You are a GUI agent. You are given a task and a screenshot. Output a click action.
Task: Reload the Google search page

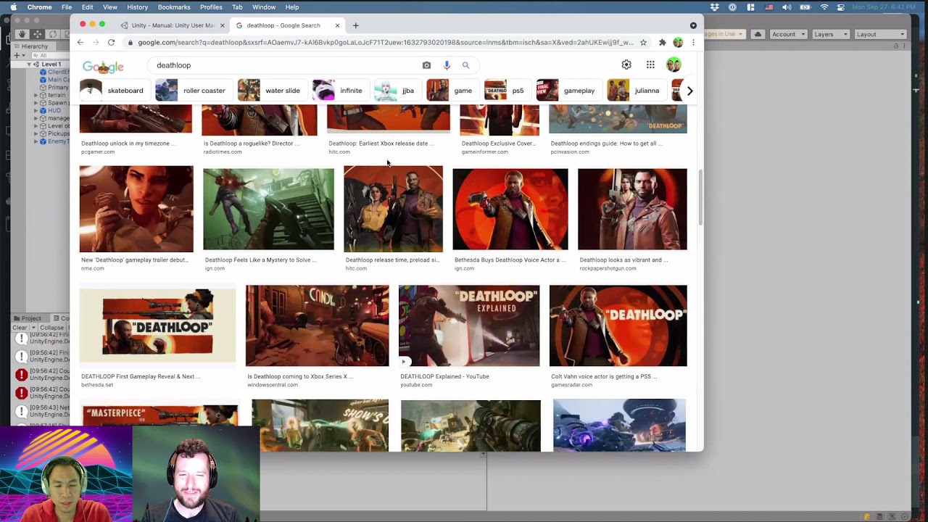pos(111,43)
